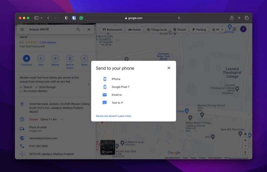This screenshot has height=172, width=267.
Task: Click the Safari share icon
Action: pyautogui.click(x=232, y=18)
